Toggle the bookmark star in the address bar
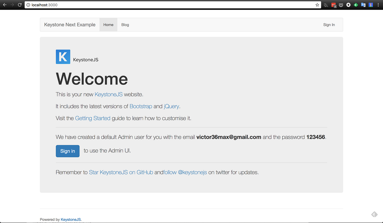 pos(317,5)
